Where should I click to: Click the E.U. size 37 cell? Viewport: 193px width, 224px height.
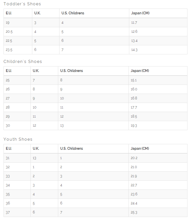(8, 212)
